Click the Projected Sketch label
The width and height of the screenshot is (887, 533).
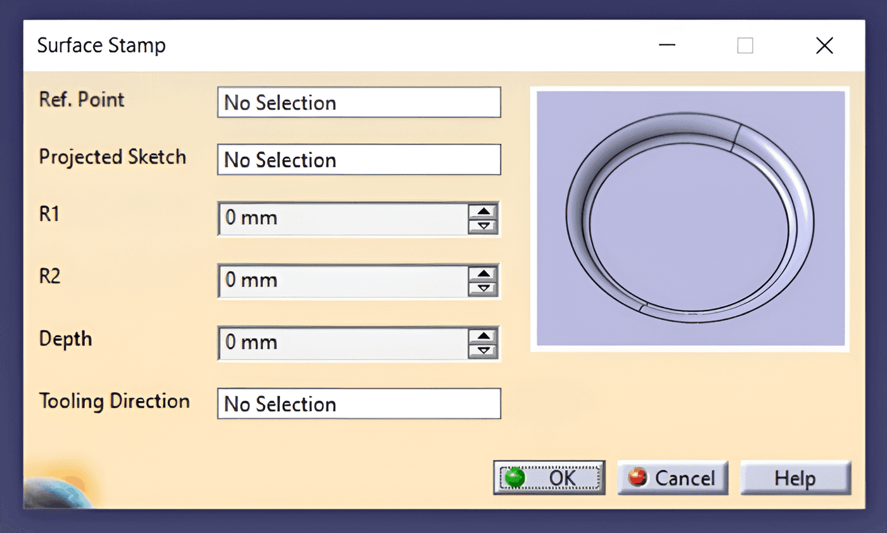pos(113,157)
